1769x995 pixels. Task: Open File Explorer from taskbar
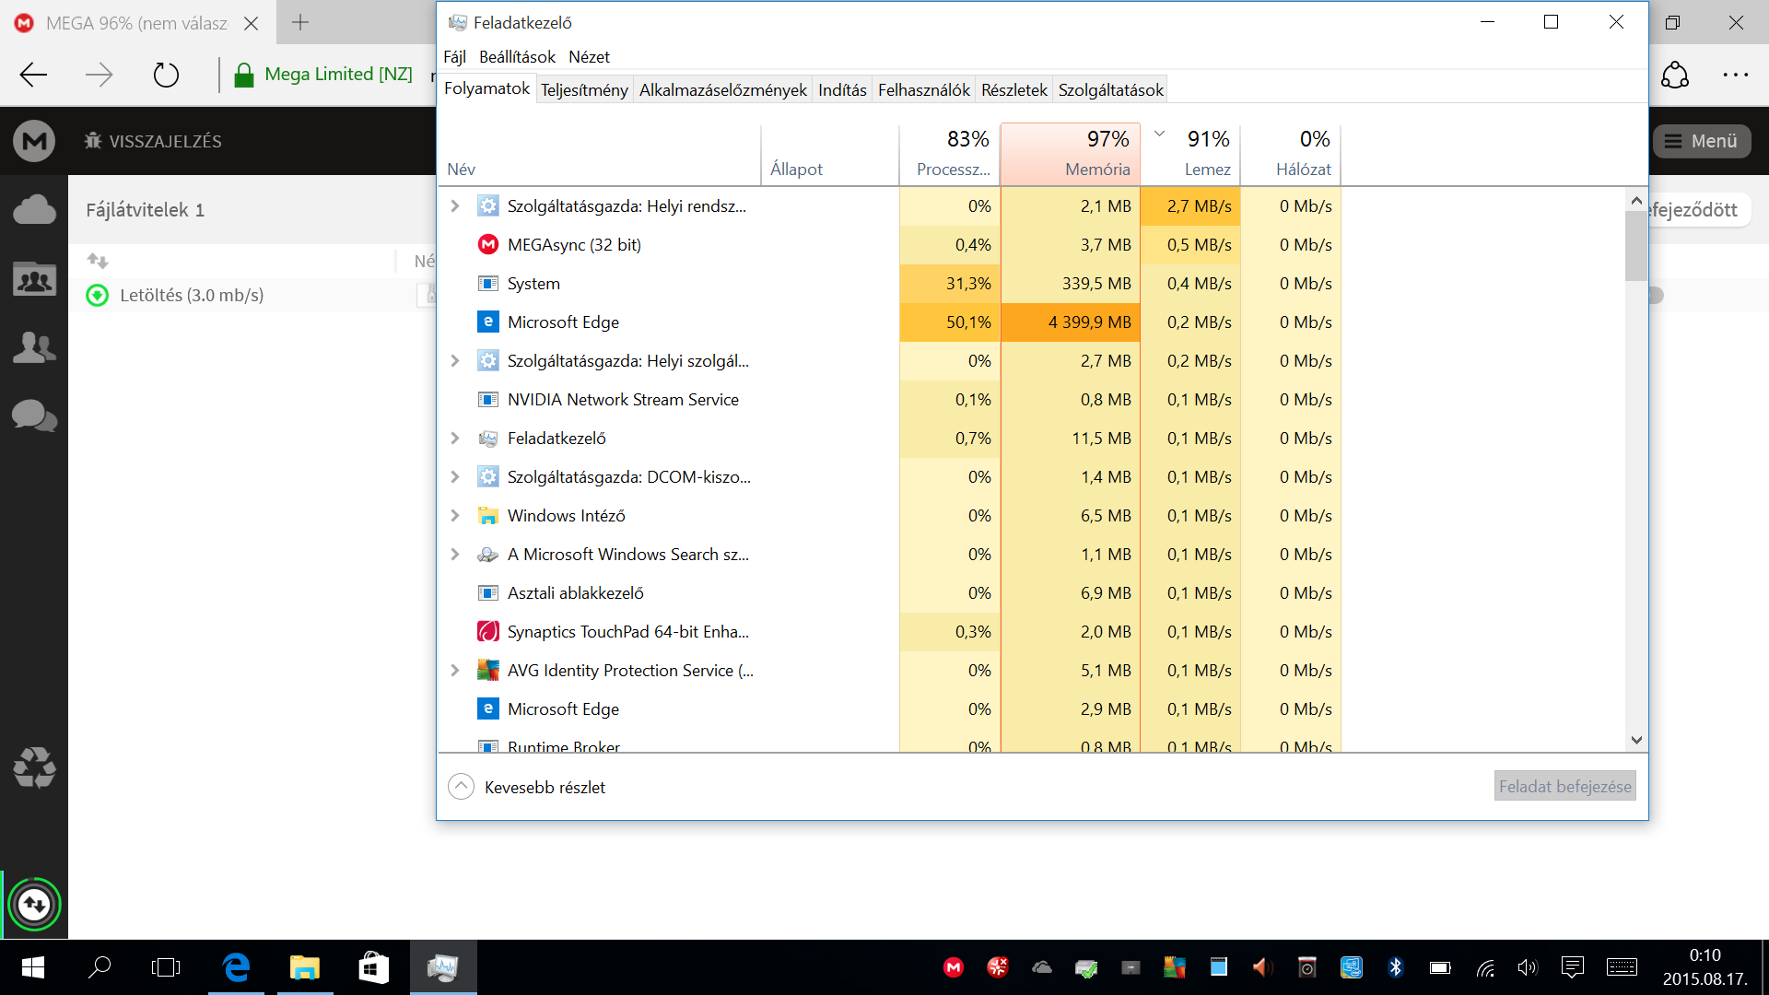[x=305, y=967]
